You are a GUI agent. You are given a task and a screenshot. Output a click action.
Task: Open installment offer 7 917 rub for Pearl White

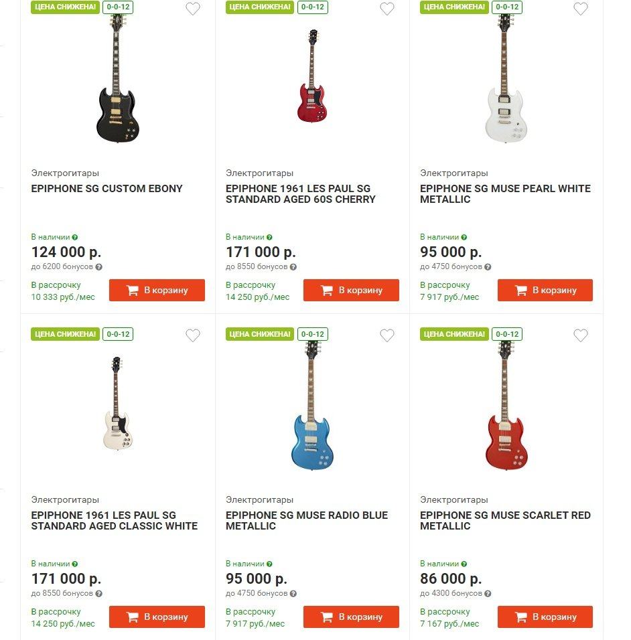[449, 291]
